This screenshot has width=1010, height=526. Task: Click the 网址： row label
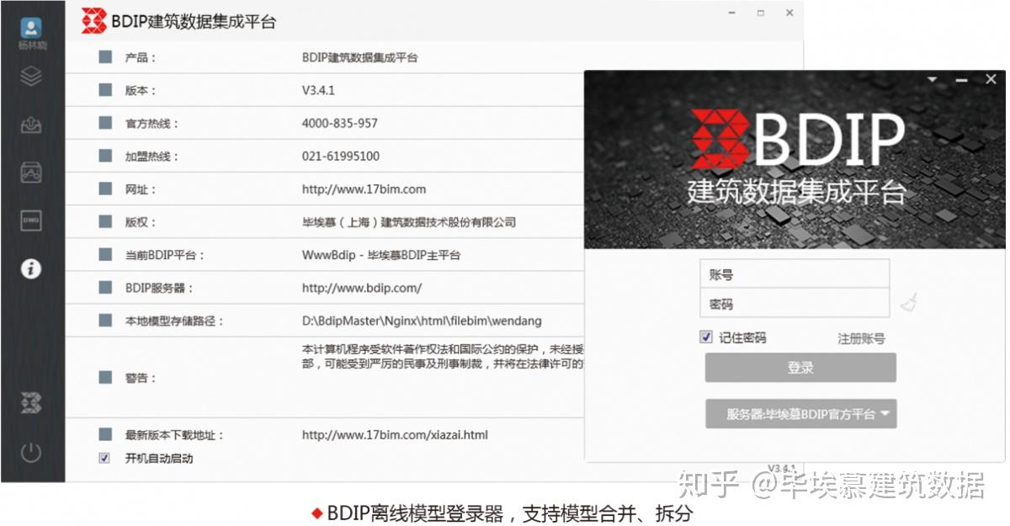point(141,189)
